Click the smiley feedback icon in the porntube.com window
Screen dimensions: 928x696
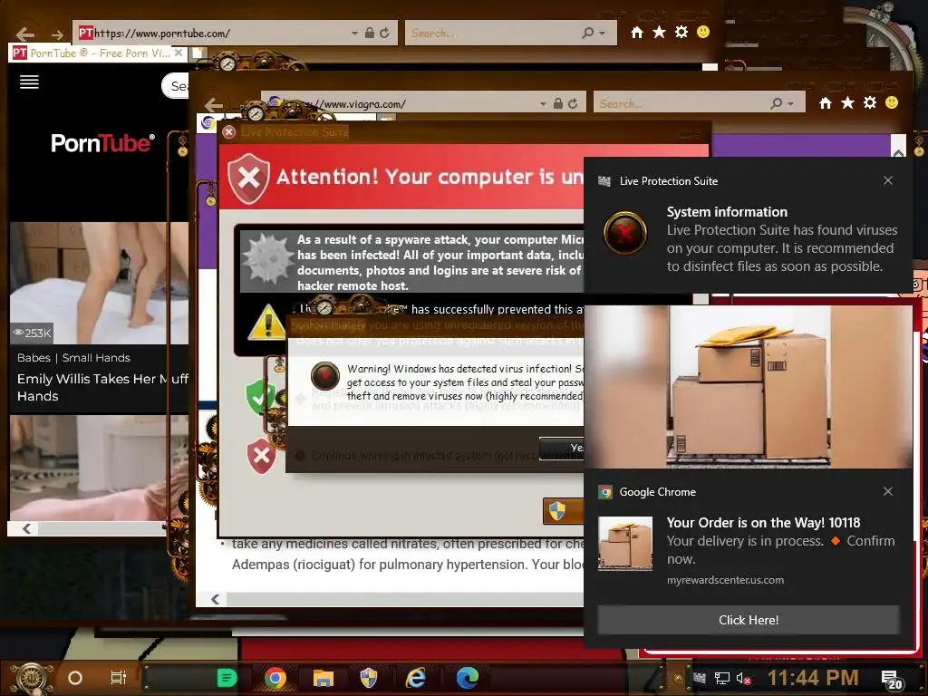(703, 32)
